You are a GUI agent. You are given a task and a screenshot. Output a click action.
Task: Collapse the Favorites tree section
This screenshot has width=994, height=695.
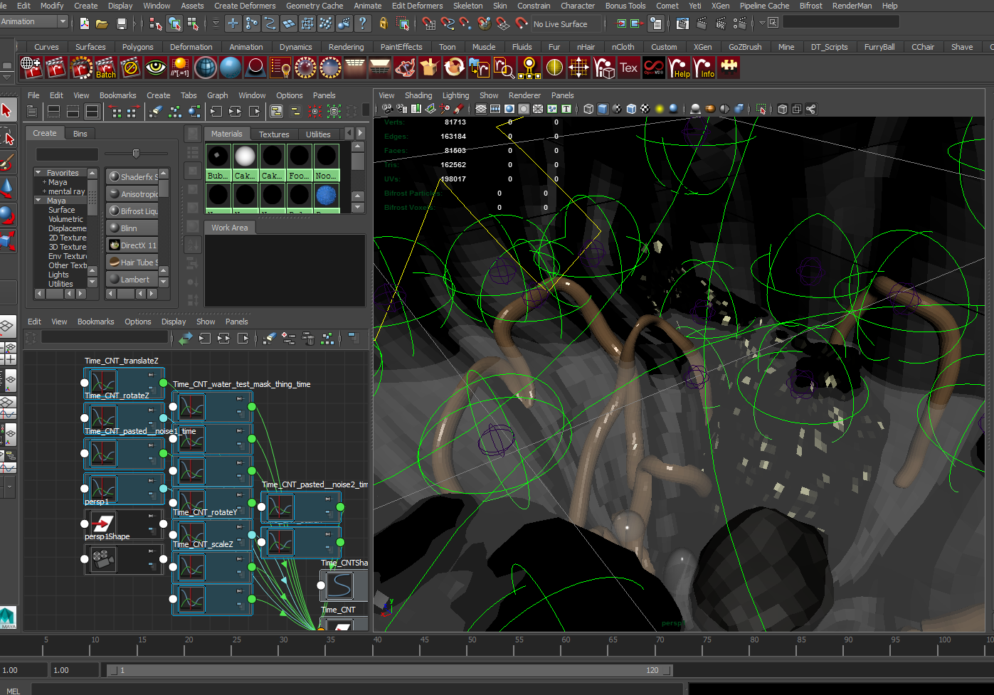38,173
